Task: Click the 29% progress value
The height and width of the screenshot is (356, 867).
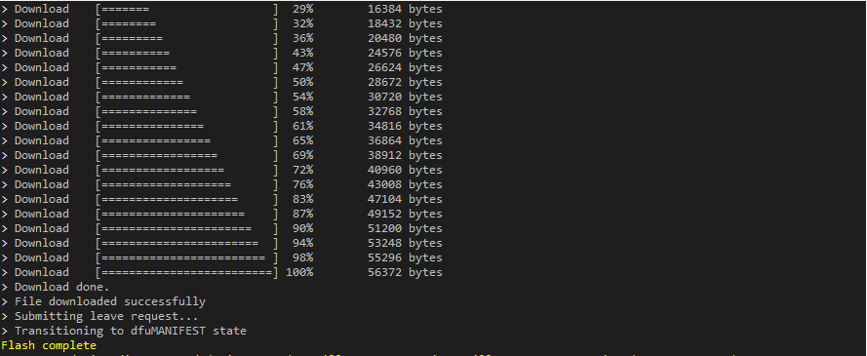Action: pyautogui.click(x=303, y=10)
